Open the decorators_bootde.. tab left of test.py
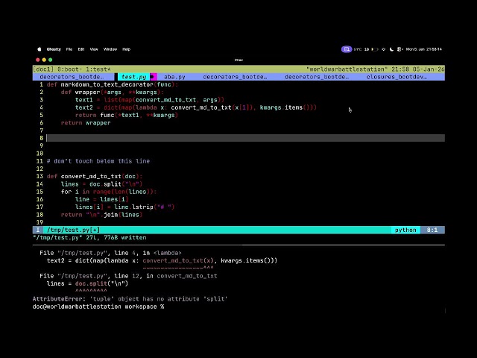The height and width of the screenshot is (358, 477). [72, 77]
